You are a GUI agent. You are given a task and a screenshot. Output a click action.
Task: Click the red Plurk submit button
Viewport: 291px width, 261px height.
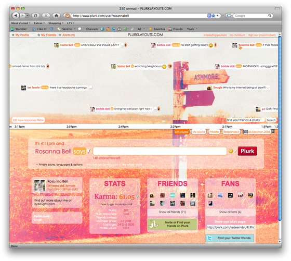[x=247, y=151]
